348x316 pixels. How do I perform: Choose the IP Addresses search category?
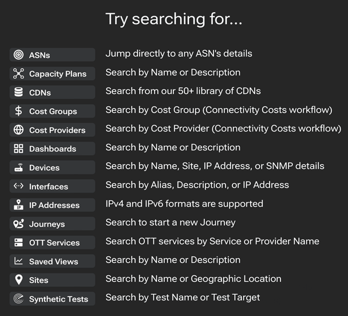[x=54, y=205]
